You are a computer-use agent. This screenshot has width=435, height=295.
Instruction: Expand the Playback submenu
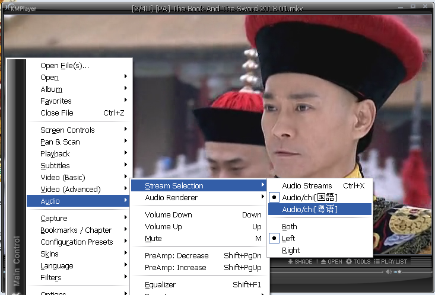pos(78,154)
